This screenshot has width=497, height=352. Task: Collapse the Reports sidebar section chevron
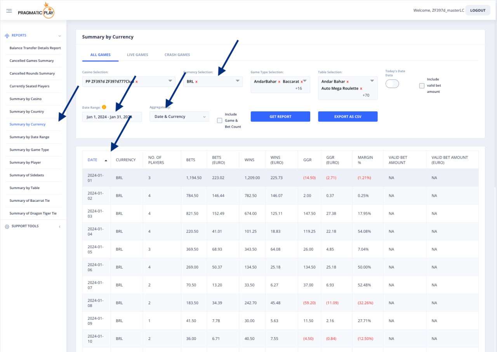point(59,36)
